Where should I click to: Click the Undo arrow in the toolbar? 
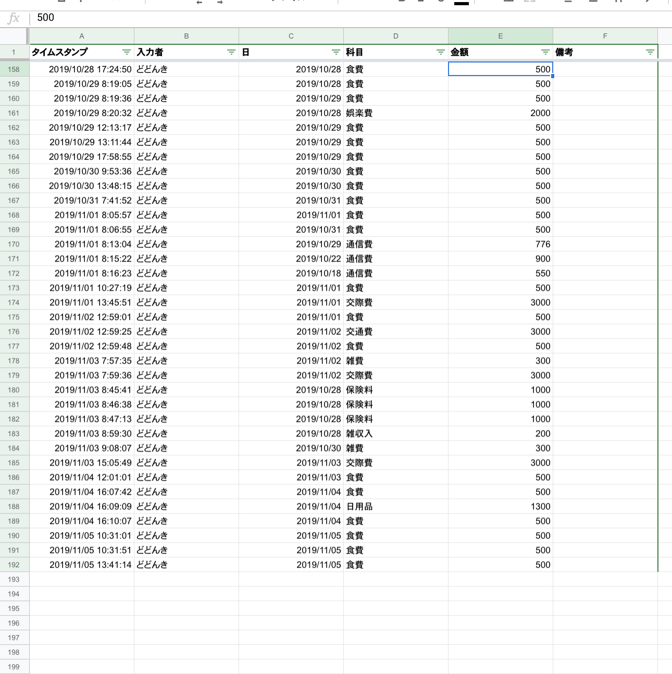199,3
